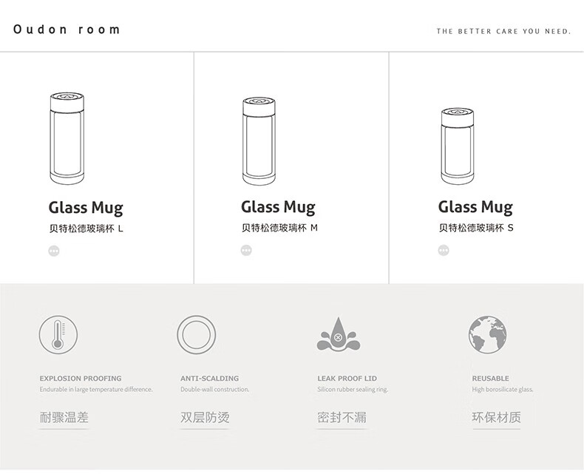Open the ellipsis bubble under Glass Mug M
This screenshot has height=474, width=584.
pyautogui.click(x=246, y=250)
